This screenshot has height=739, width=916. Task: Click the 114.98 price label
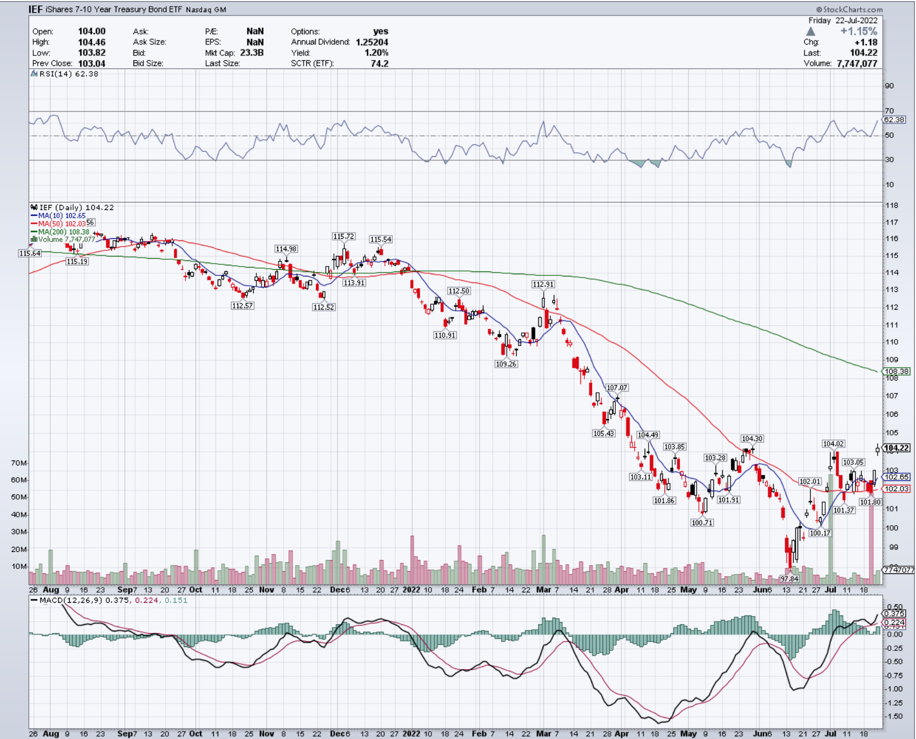(286, 249)
